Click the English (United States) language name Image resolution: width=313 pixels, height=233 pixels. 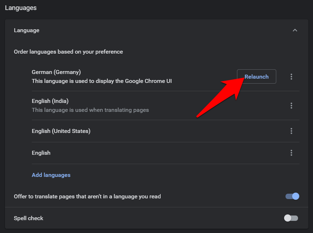pos(61,131)
